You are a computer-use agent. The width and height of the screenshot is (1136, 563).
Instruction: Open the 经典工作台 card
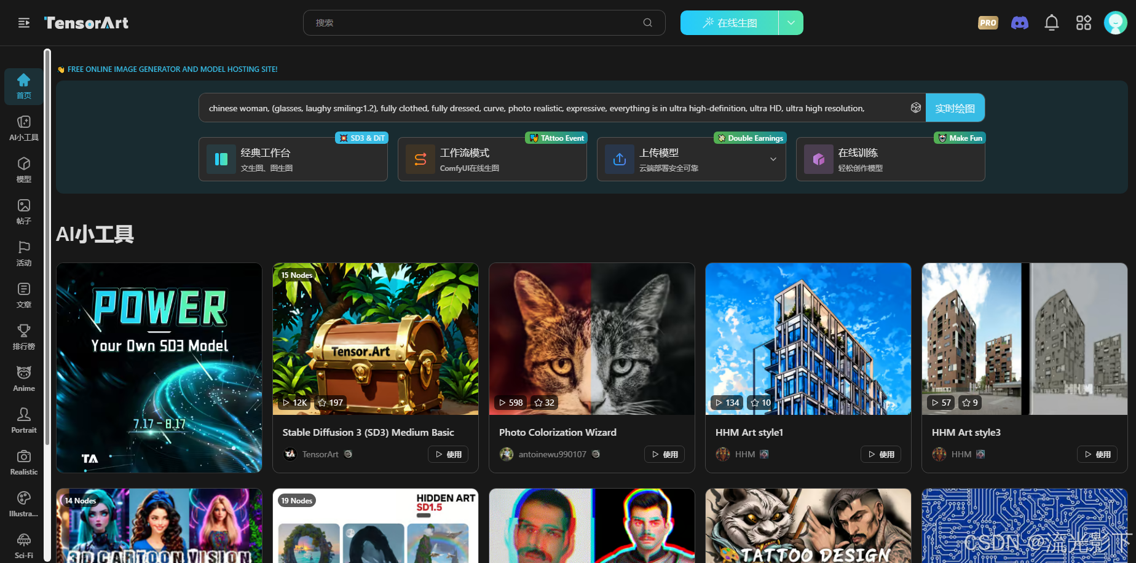(293, 159)
